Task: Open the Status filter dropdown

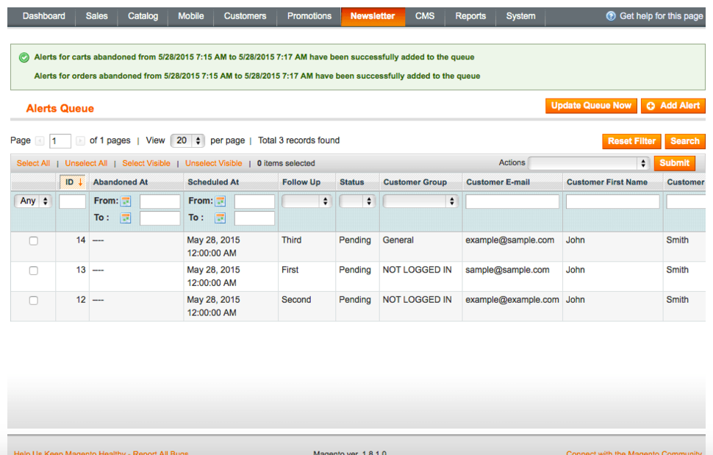Action: click(x=357, y=201)
